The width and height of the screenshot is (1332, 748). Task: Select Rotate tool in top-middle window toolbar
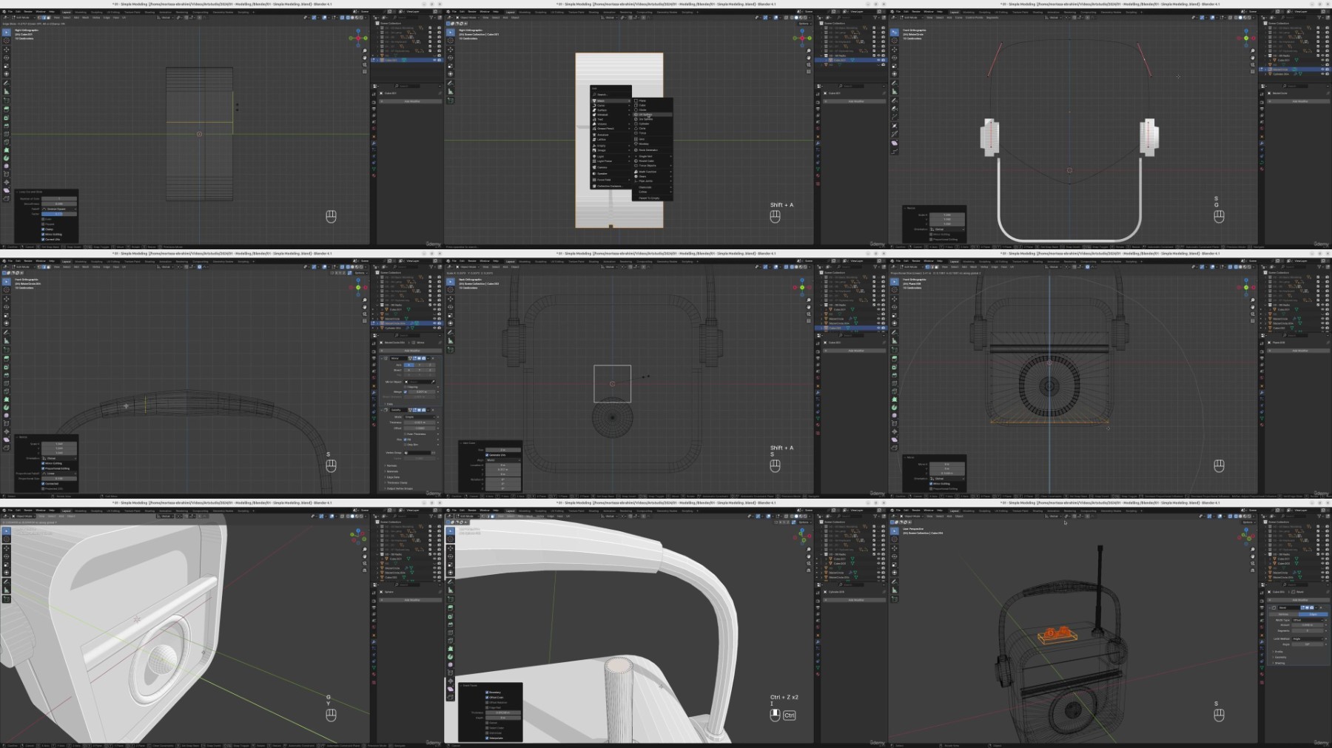451,58
